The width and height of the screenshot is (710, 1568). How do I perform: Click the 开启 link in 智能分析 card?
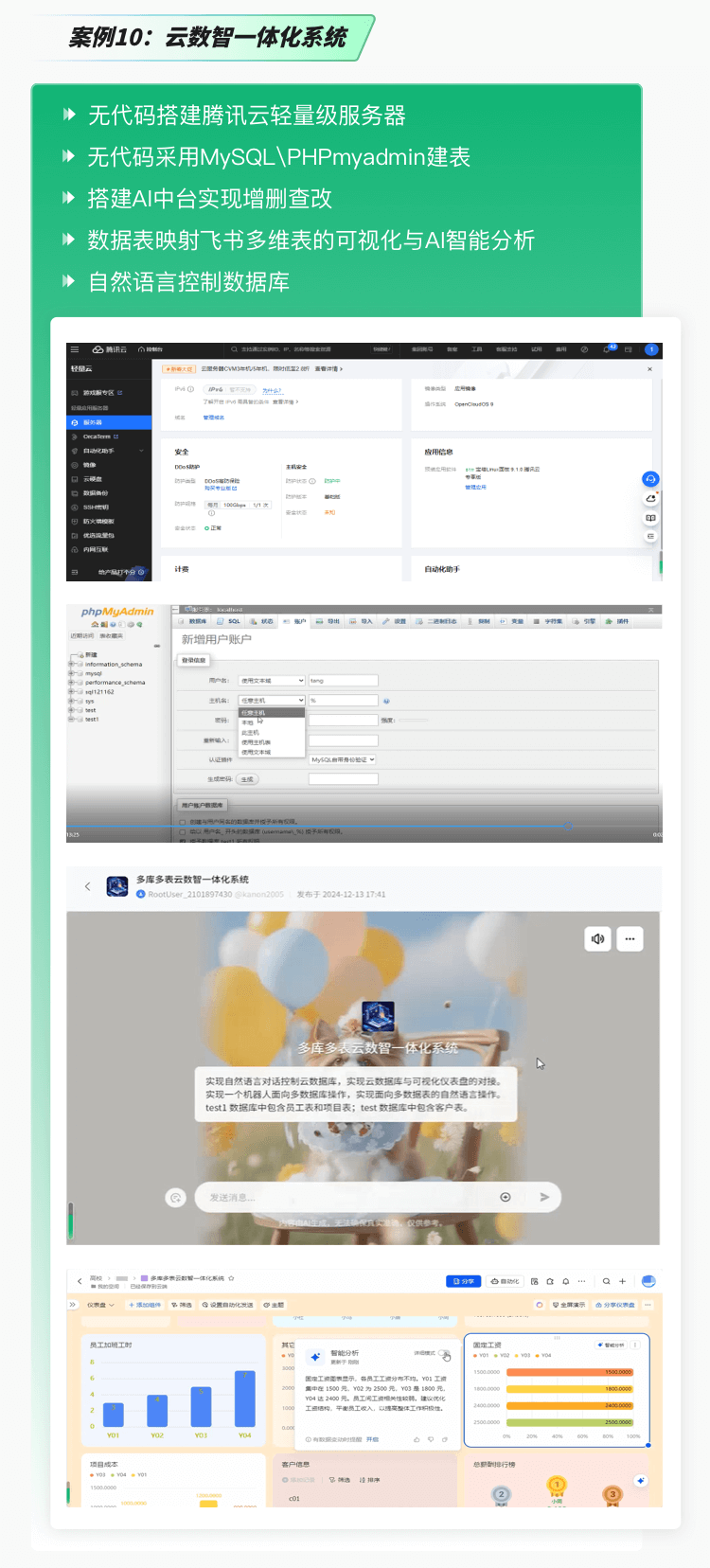tap(372, 1439)
